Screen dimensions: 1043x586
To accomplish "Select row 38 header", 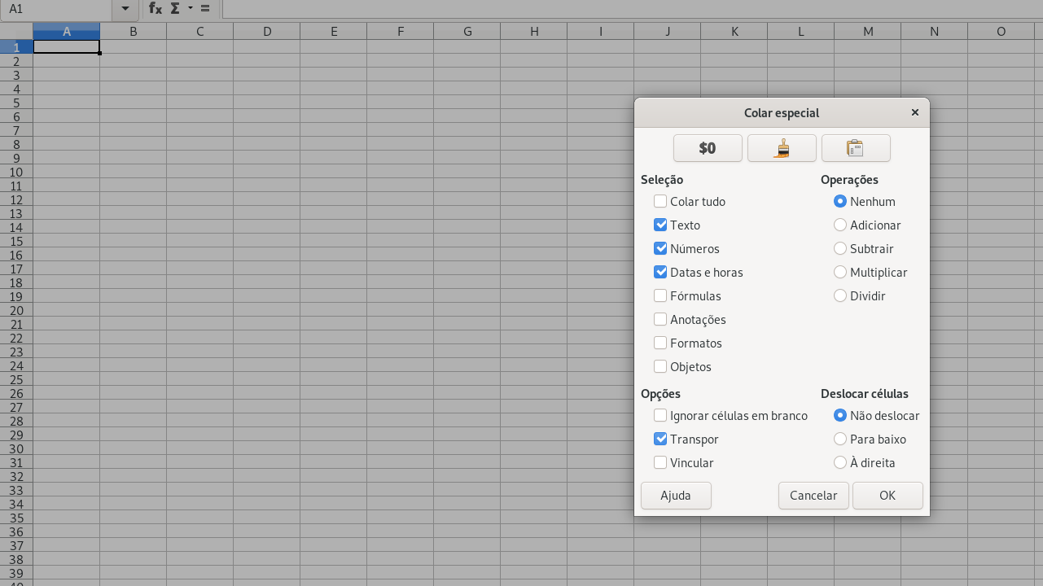I will (16, 559).
